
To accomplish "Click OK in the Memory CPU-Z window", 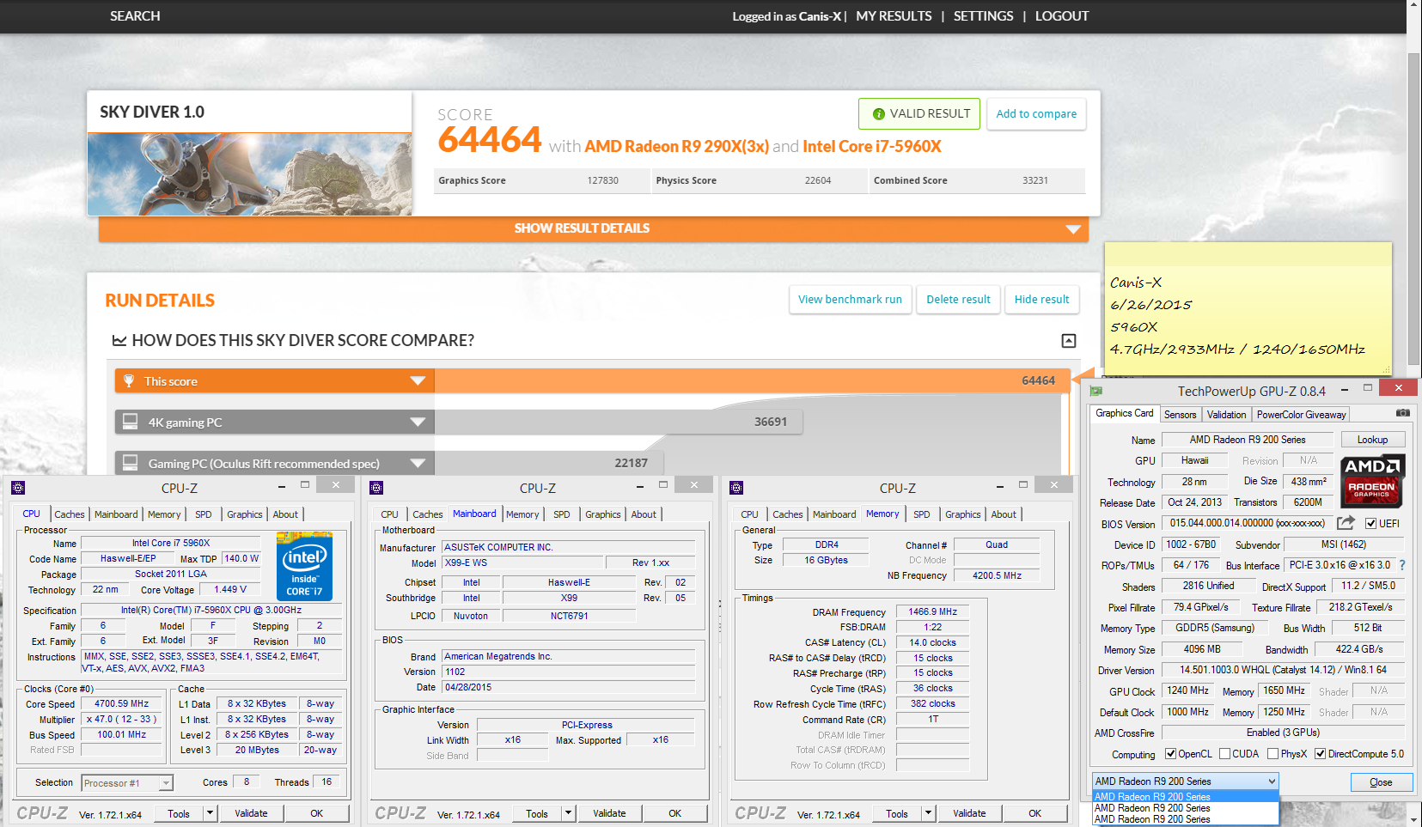I will tap(1034, 813).
